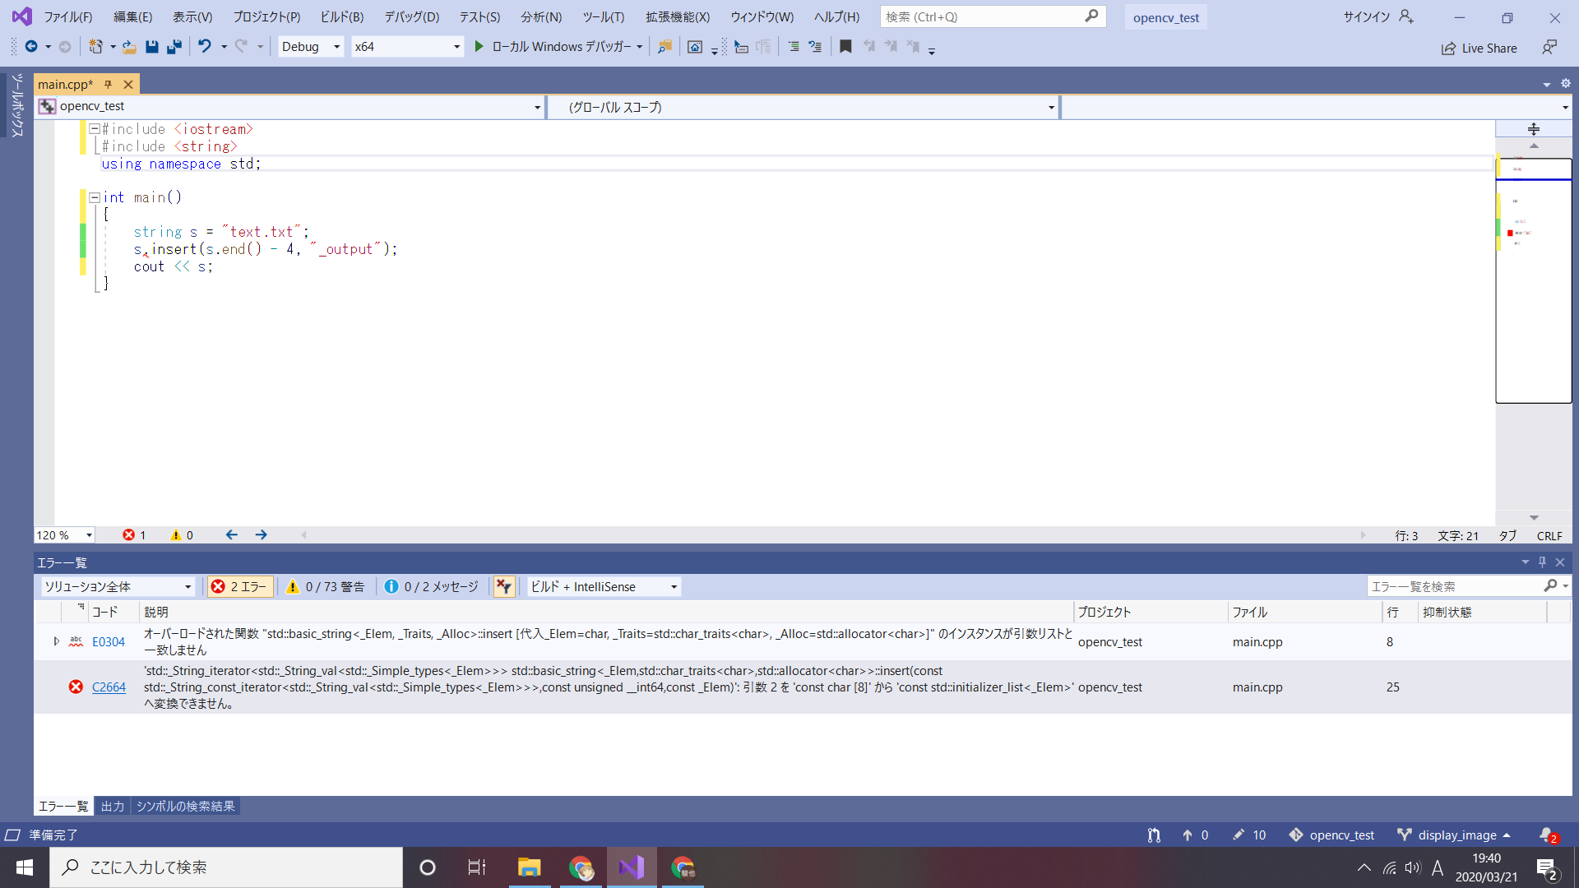Open the Debug configuration dropdown

[311, 47]
